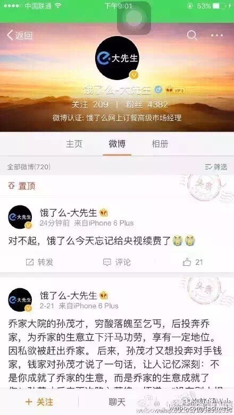Switch to the 主页 tab
The height and width of the screenshot is (415, 234).
74,144
